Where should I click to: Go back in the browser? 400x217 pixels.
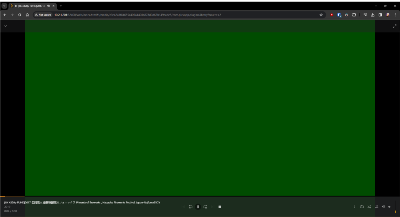click(5, 15)
